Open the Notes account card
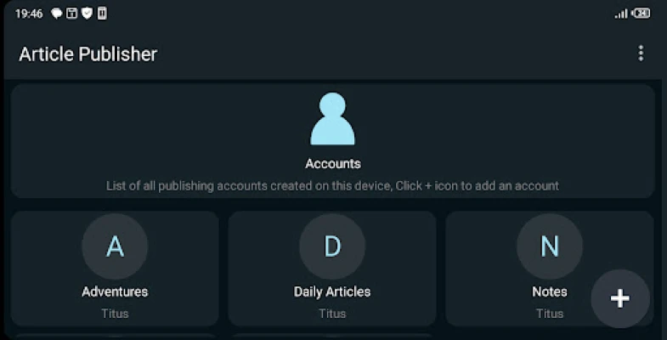Screen dimensions: 667x340 (550, 269)
